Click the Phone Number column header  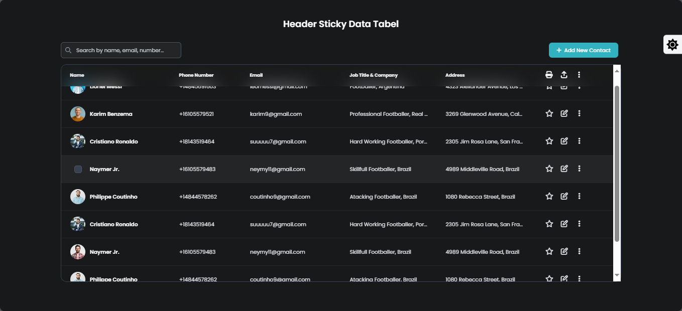[x=196, y=75]
